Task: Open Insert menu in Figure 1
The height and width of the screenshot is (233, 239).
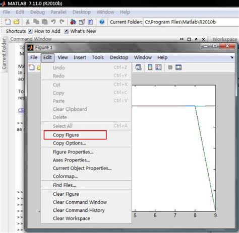Action: [x=80, y=57]
